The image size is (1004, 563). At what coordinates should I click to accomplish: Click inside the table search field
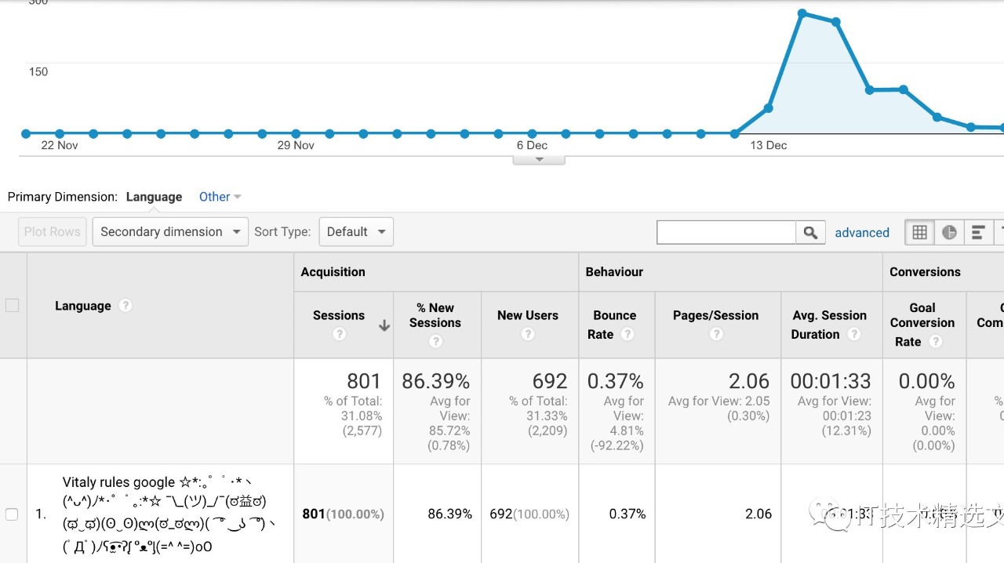pyautogui.click(x=726, y=232)
